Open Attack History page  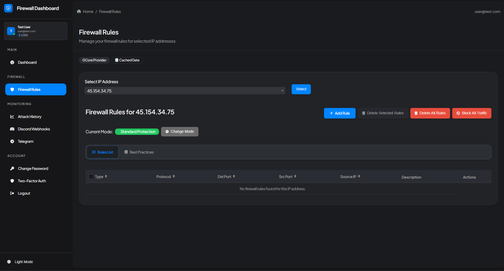point(36,117)
